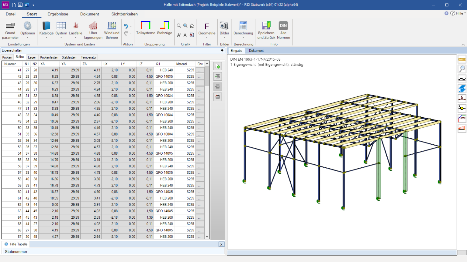Toggle the dimension ruler display icon
467x262 pixels.
coord(462,59)
